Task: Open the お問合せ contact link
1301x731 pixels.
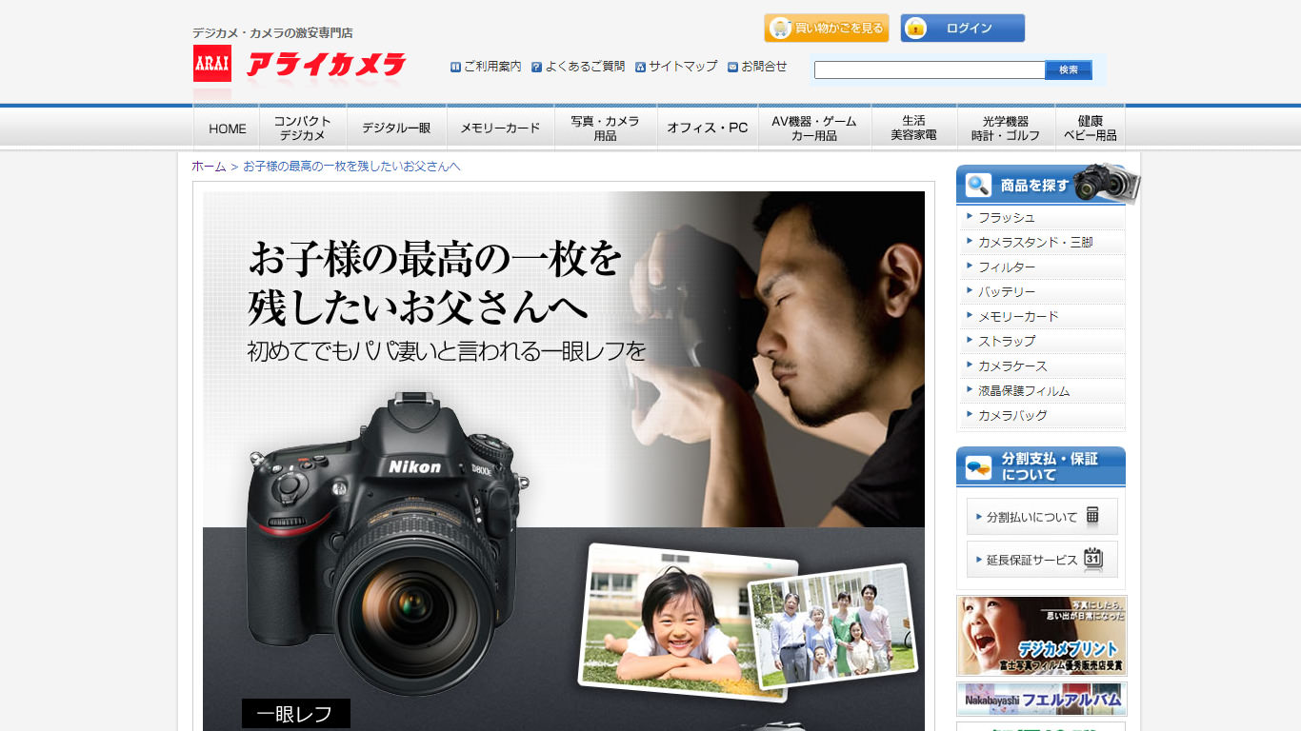Action: click(x=764, y=67)
